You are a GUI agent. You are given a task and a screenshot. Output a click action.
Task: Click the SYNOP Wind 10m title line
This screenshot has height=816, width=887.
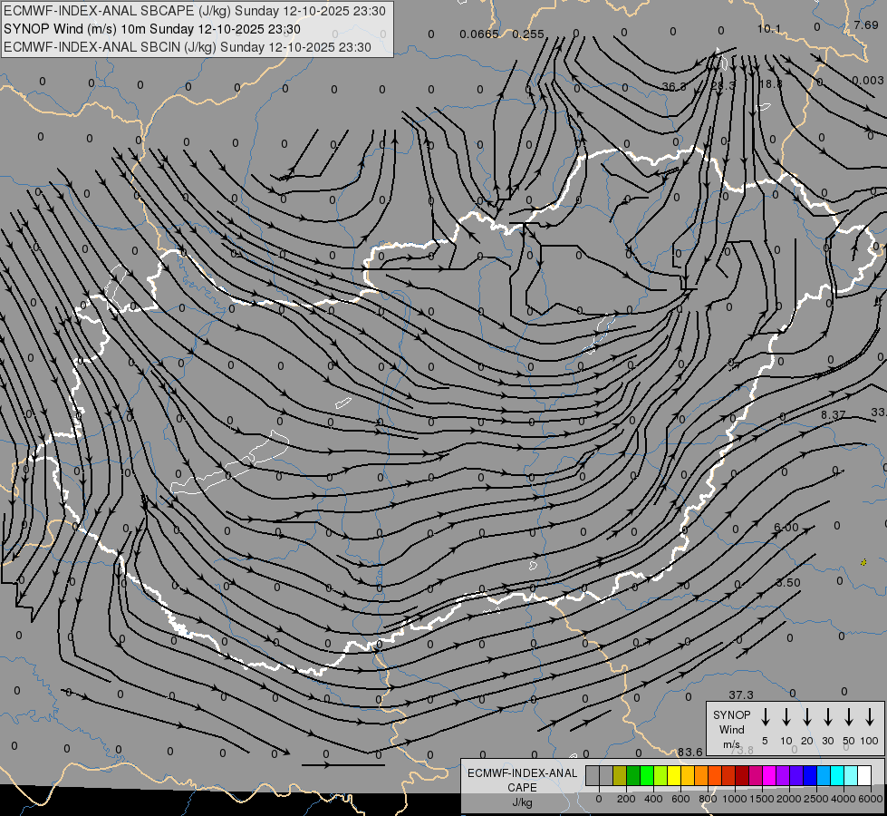(x=151, y=29)
